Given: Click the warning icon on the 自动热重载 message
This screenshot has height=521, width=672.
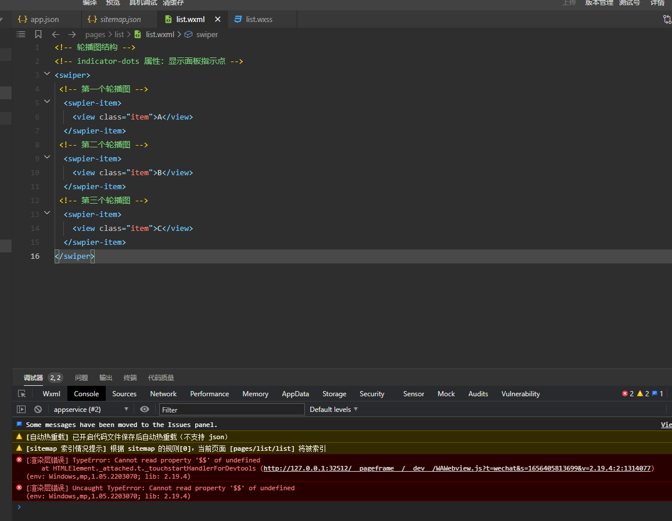Looking at the screenshot, I should pyautogui.click(x=19, y=437).
